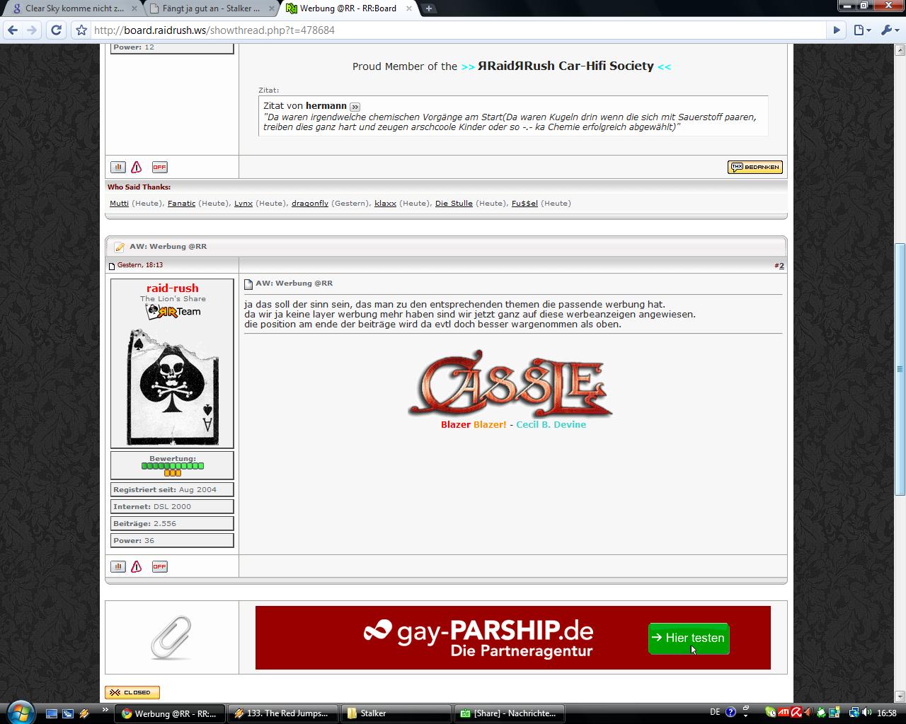Open Die Stulle's profile link

pyautogui.click(x=454, y=203)
